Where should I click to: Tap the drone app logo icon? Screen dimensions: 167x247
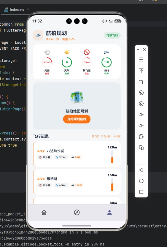(x=38, y=35)
